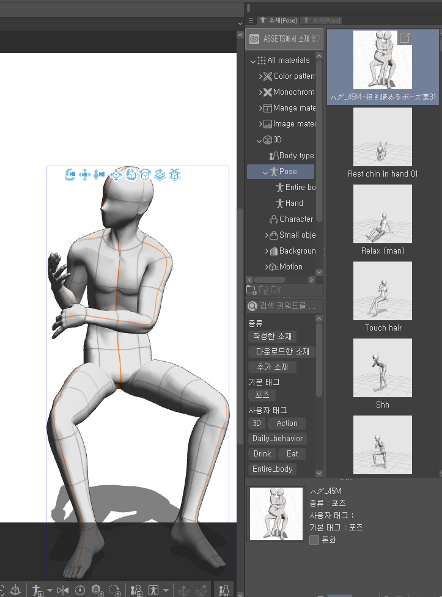Click the object free rotate manipulator icon
Image resolution: width=442 pixels, height=597 pixels.
tap(131, 175)
